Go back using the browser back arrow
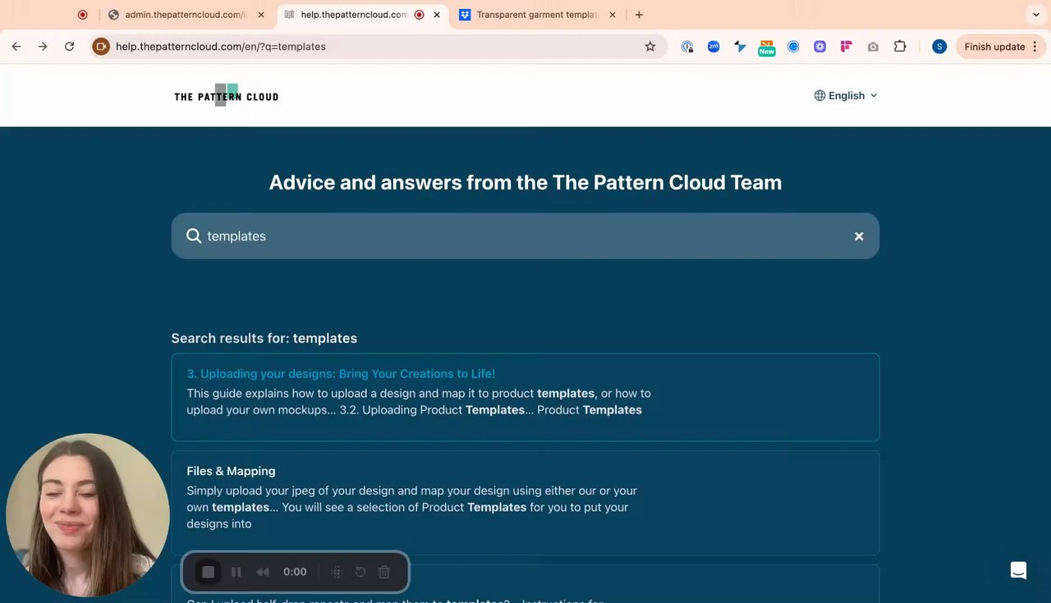1051x603 pixels. point(16,47)
